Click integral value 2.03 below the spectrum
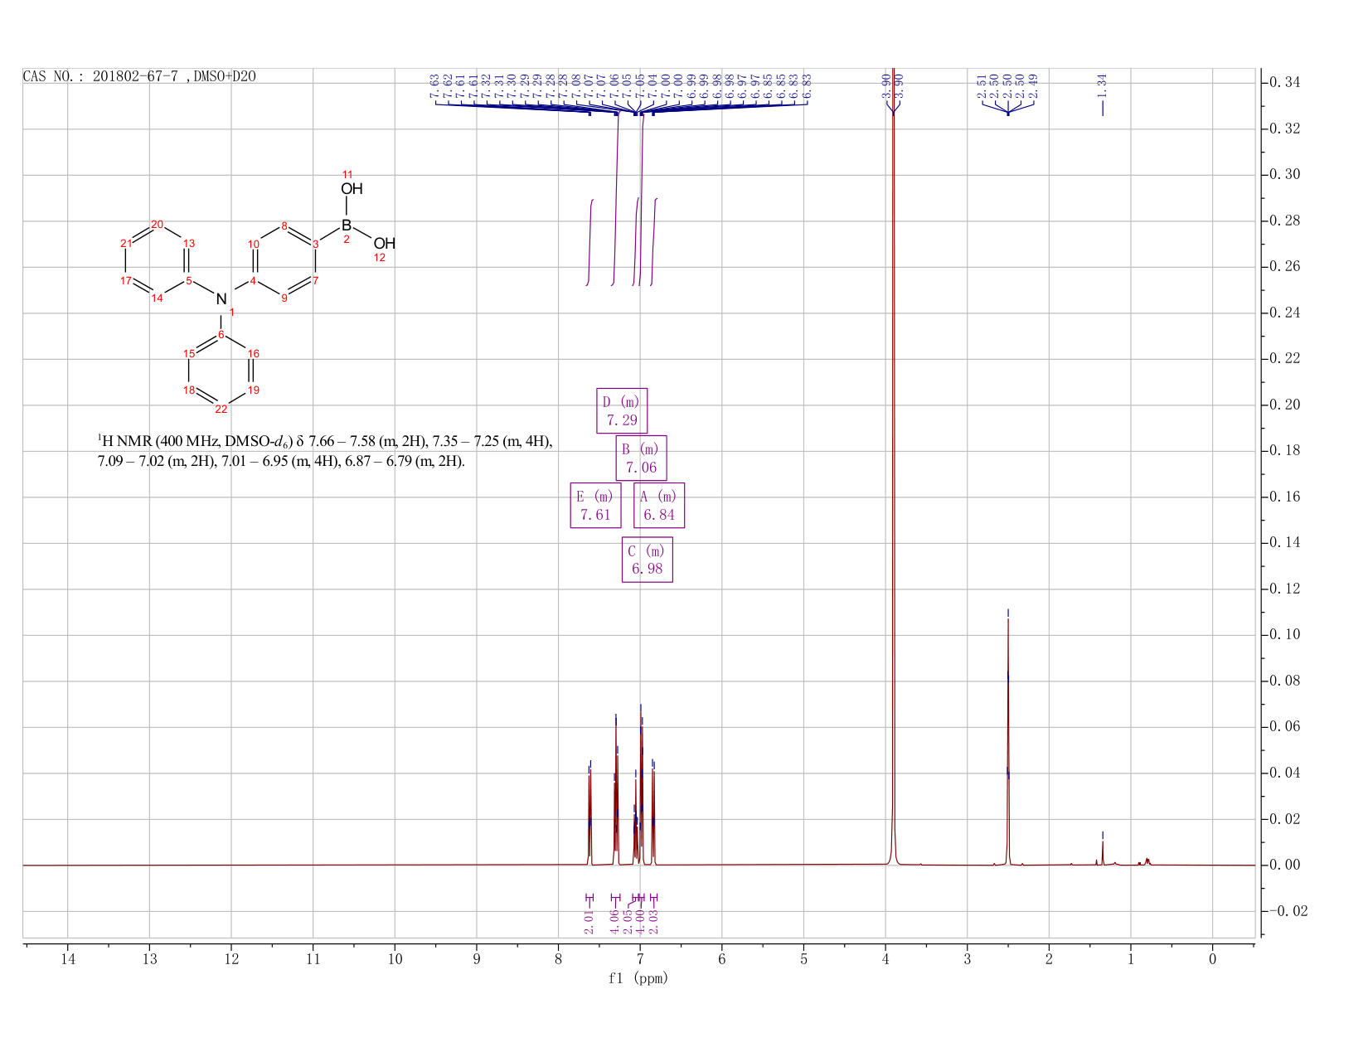The height and width of the screenshot is (1057, 1368). coord(653,921)
